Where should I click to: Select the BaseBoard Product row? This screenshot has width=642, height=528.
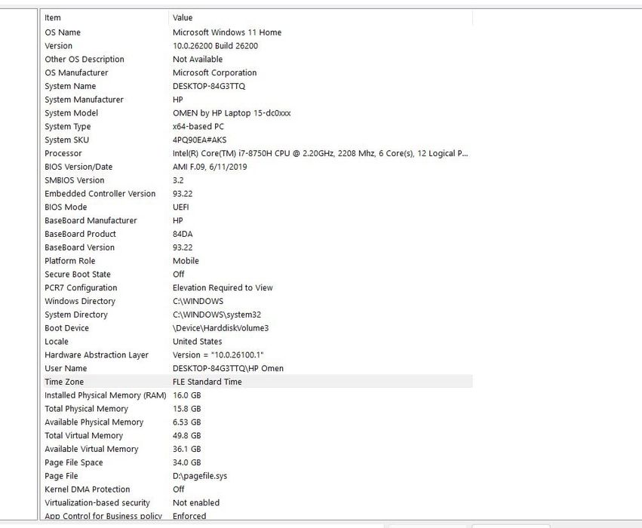coord(80,234)
